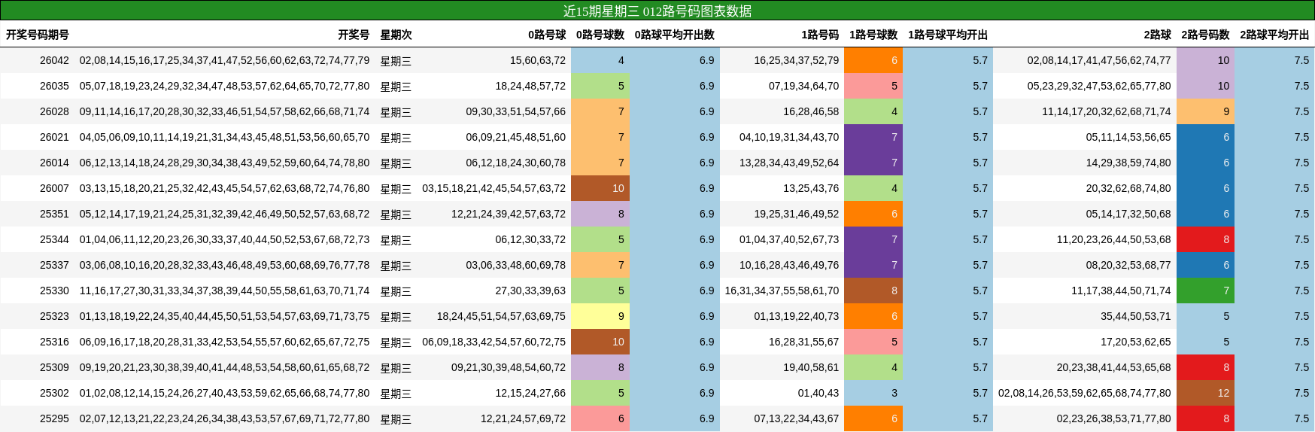This screenshot has width=1315, height=432.
Task: Click 2路球 cell 35,44,50,53,71
Action: 1136,316
